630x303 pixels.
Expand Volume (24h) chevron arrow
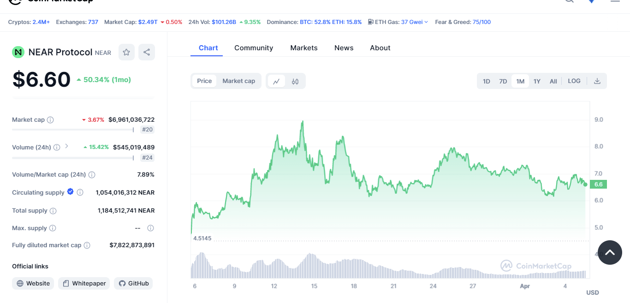[66, 146]
